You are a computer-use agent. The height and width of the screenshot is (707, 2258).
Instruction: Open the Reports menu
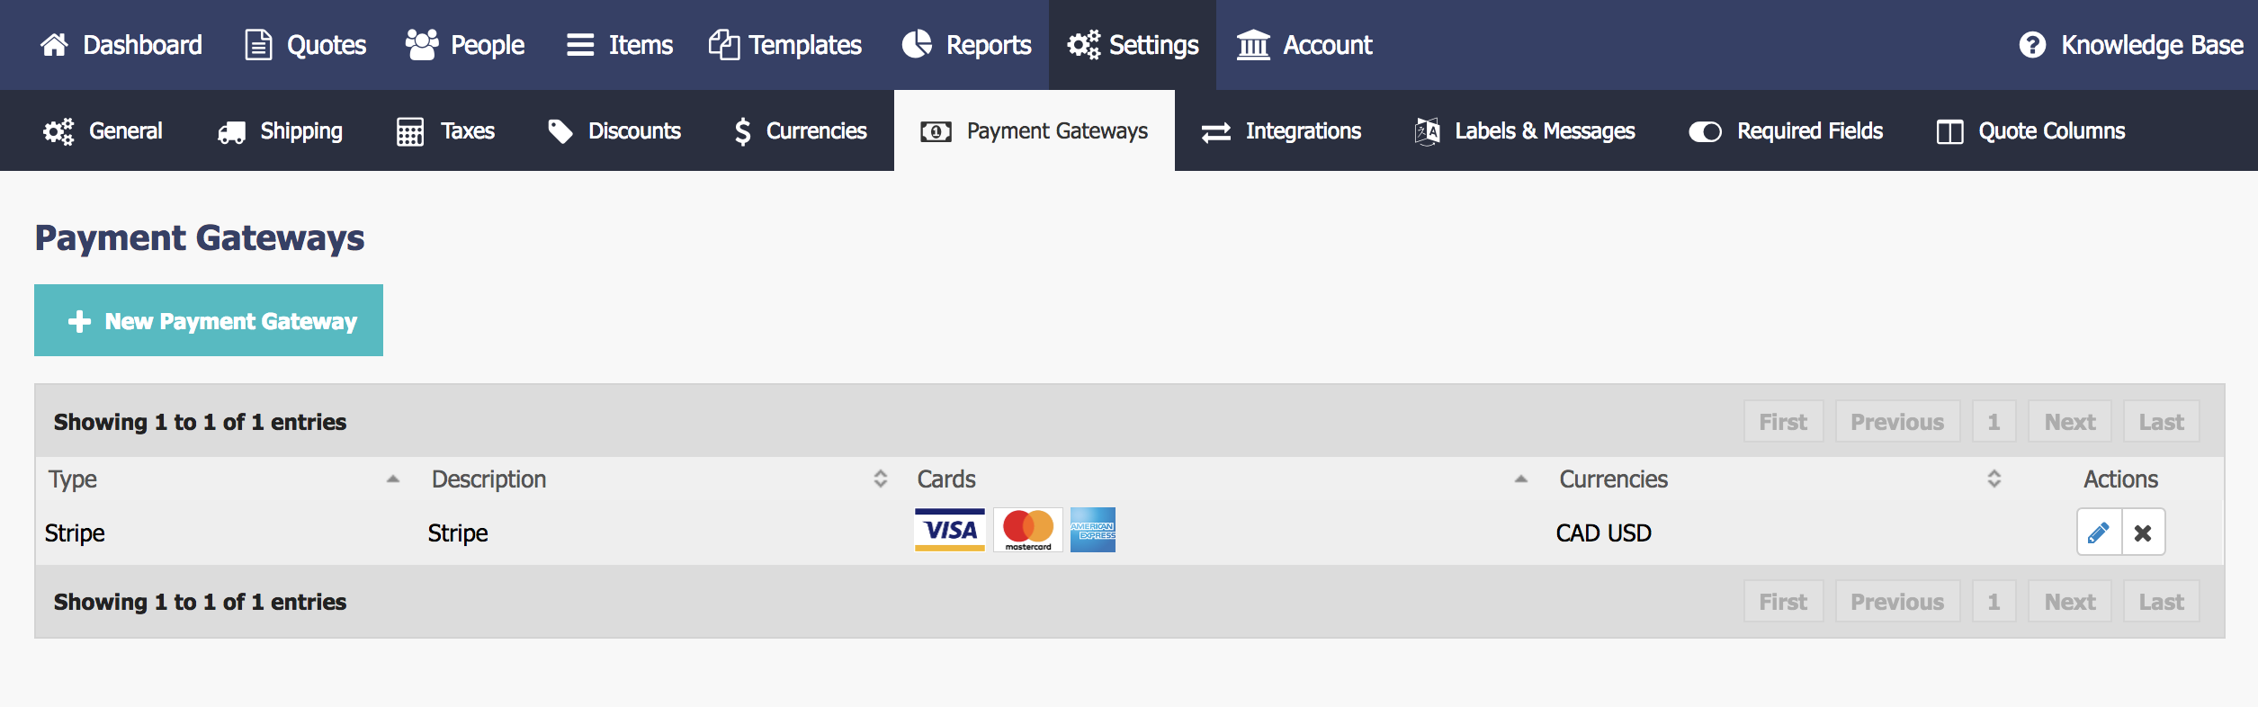click(x=967, y=45)
